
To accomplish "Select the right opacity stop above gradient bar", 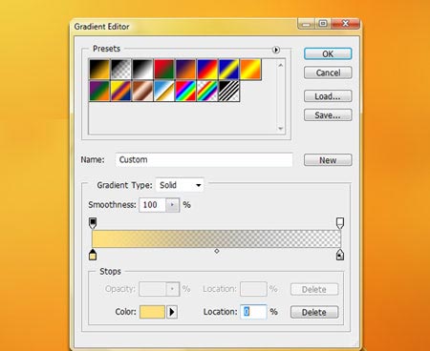I will (x=340, y=223).
